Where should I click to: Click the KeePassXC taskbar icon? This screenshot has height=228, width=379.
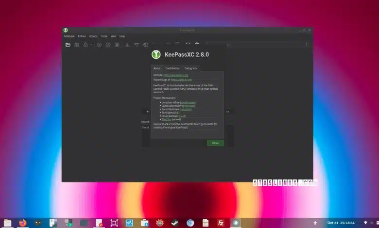[236, 223]
